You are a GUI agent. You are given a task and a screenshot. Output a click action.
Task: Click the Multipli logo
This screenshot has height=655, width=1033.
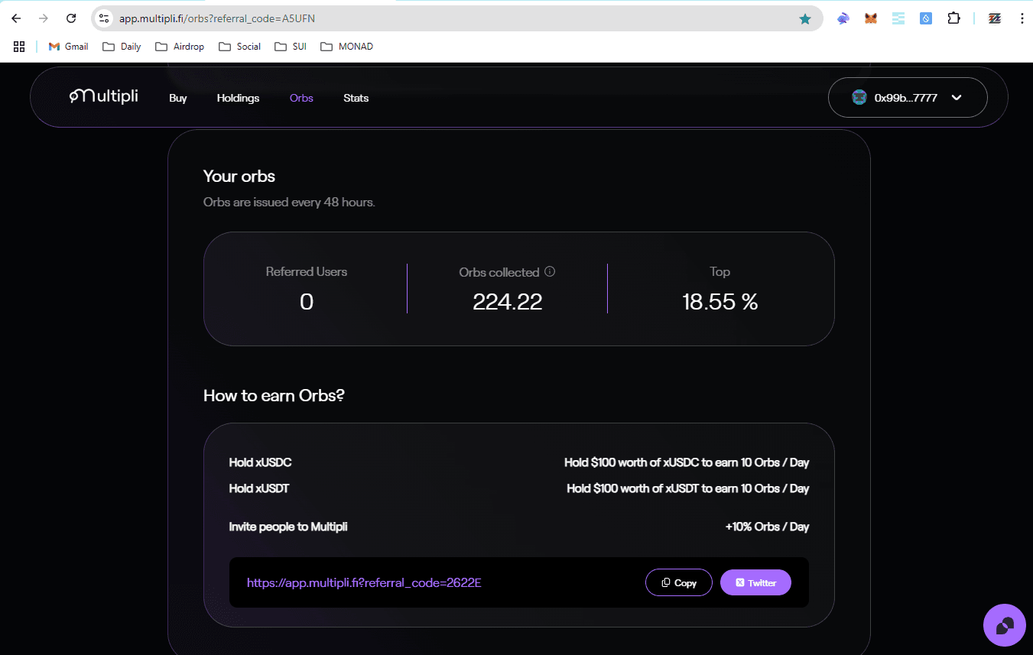(x=103, y=96)
